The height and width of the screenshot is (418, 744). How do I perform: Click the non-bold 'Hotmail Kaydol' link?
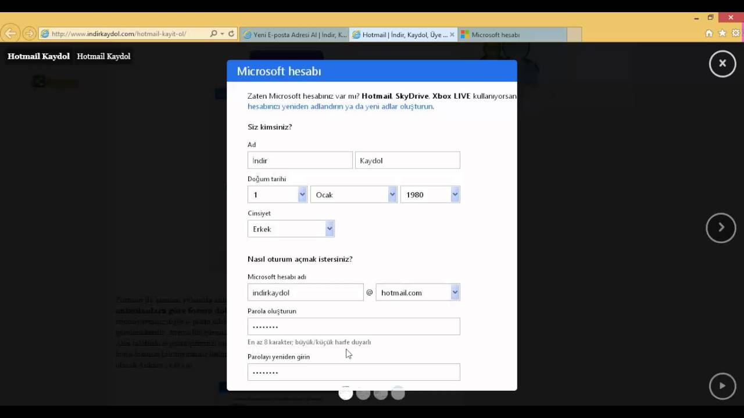[103, 56]
